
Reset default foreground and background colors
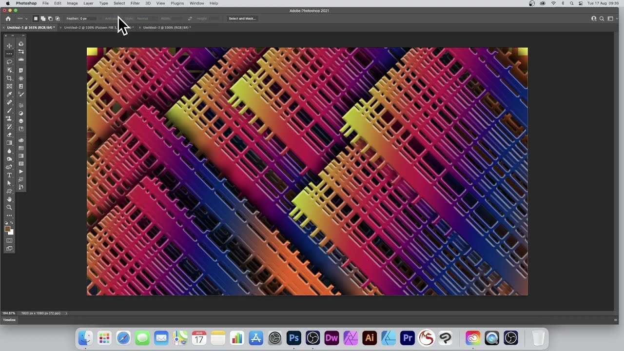click(6, 223)
